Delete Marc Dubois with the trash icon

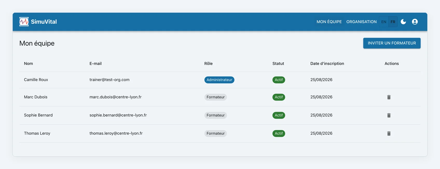pyautogui.click(x=389, y=97)
